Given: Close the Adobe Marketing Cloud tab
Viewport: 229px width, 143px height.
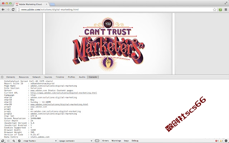Looking at the screenshot, I should tap(47, 4).
